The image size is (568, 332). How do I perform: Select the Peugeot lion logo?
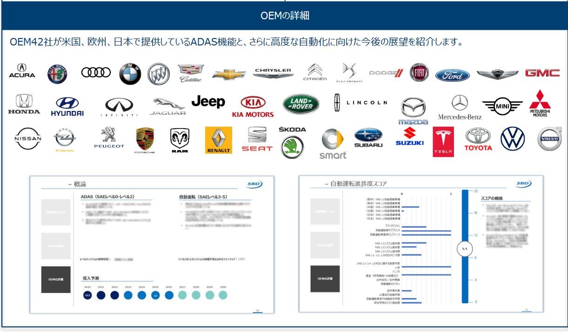[x=109, y=137]
